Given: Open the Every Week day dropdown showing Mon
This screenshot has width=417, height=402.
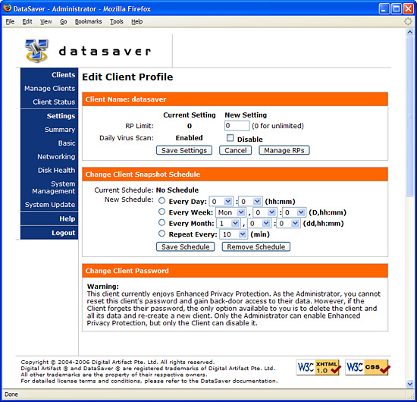Looking at the screenshot, I should (x=230, y=212).
